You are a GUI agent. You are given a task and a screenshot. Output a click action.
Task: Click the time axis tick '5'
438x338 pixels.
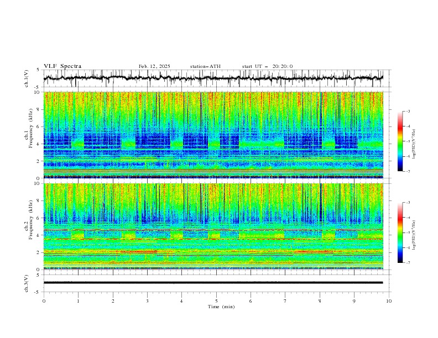[x=216, y=301]
